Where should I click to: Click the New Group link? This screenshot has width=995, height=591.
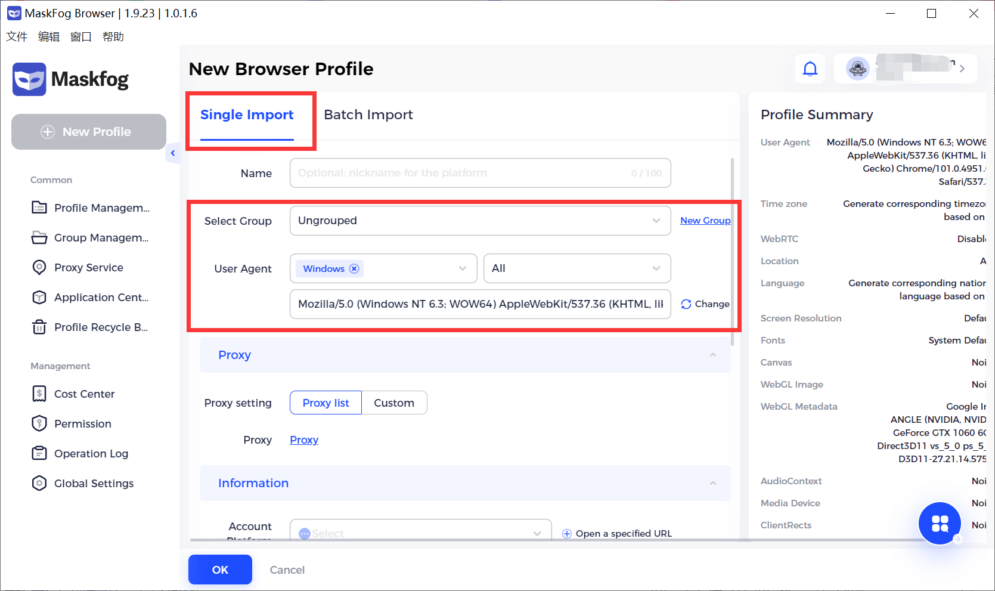coord(705,220)
